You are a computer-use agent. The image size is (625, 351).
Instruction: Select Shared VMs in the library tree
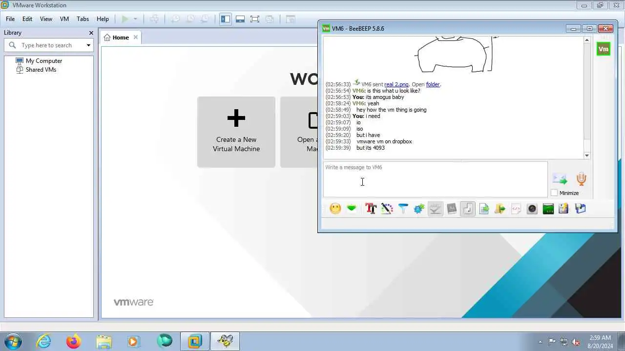coord(41,70)
